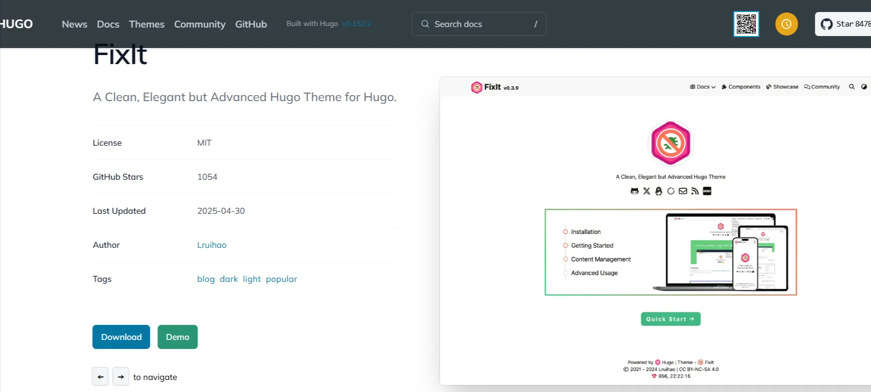The height and width of the screenshot is (392, 871).
Task: Click the RSS feed icon in preview
Action: pyautogui.click(x=695, y=191)
